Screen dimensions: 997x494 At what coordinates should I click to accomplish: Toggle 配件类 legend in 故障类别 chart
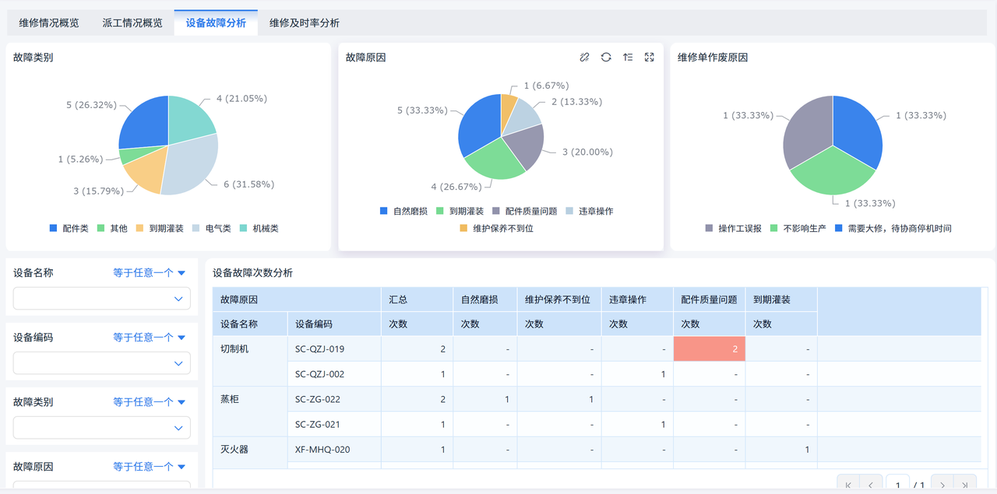(x=69, y=228)
